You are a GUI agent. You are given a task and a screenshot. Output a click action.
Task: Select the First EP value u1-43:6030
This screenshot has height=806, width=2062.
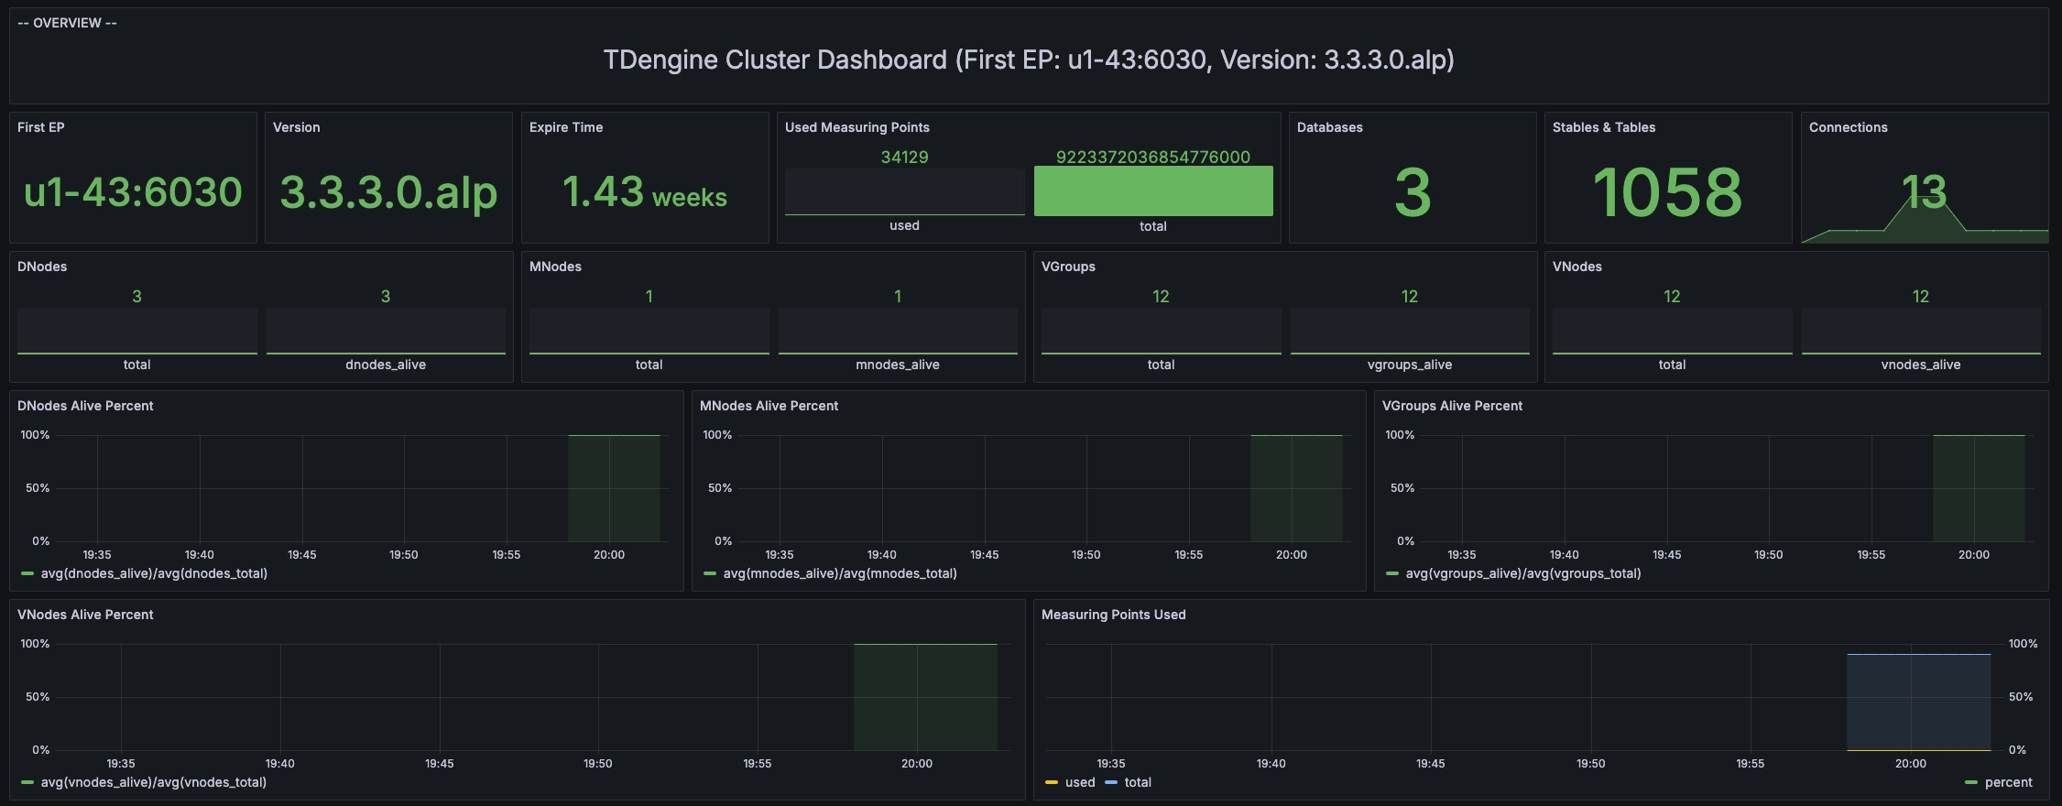click(133, 192)
